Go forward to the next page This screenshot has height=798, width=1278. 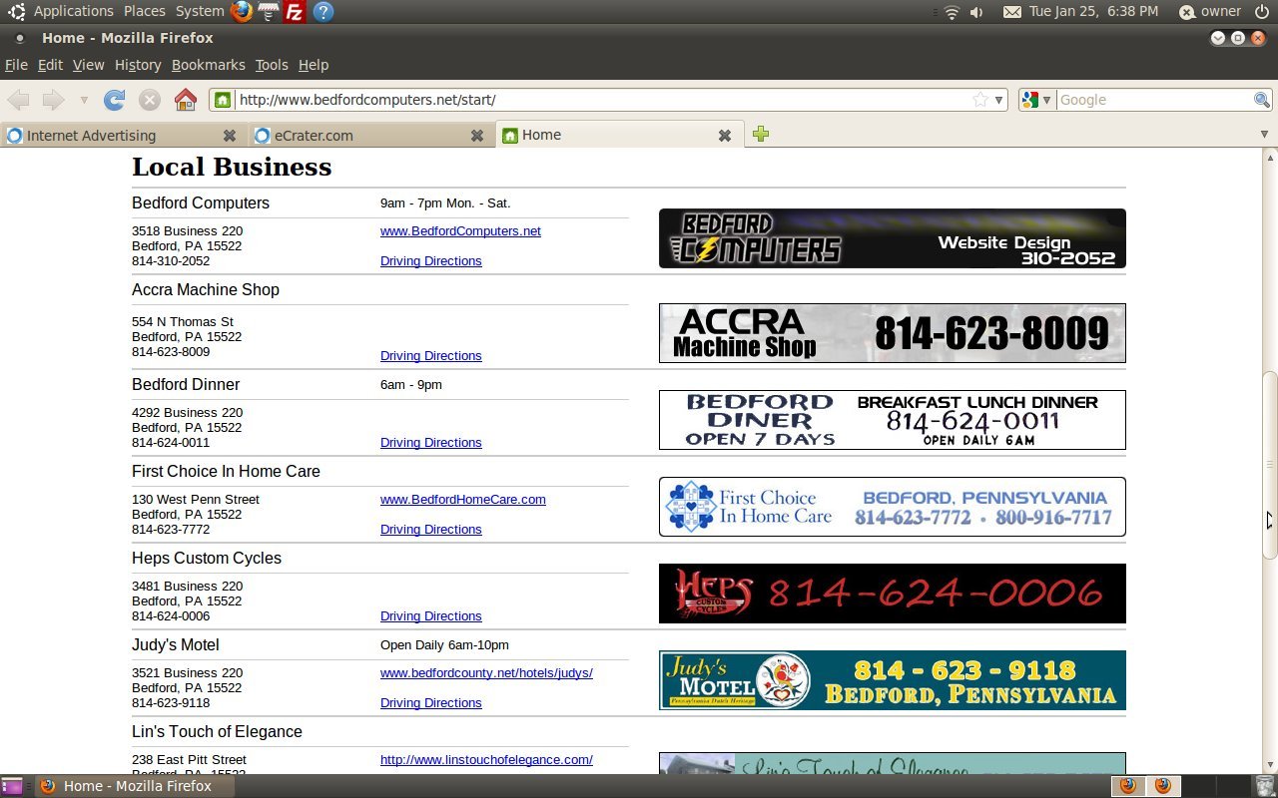pyautogui.click(x=53, y=100)
